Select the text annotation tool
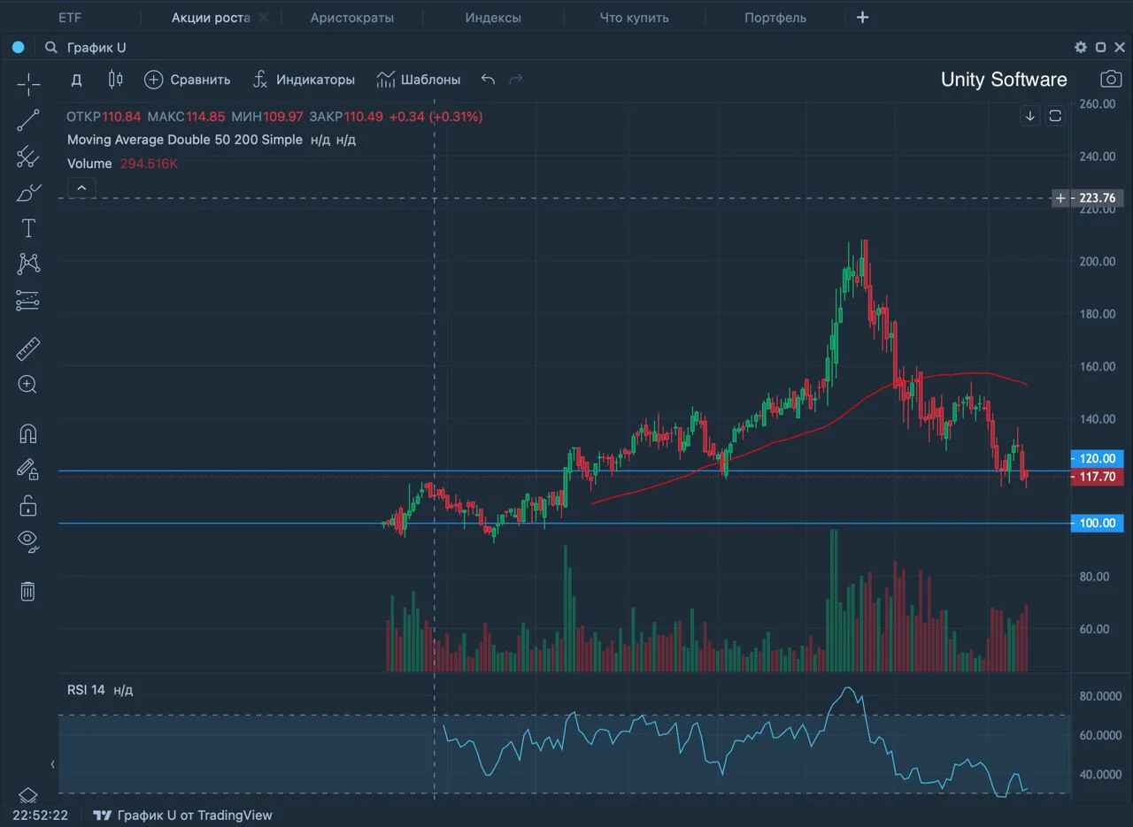1133x827 pixels. coord(28,229)
